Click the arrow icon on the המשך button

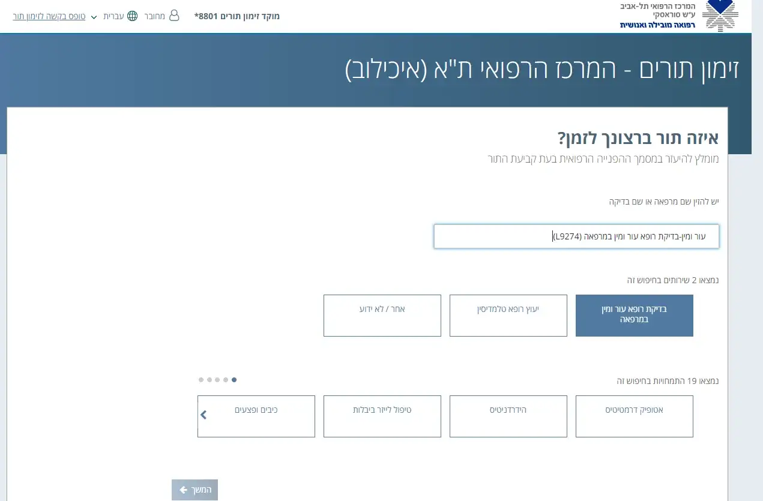[184, 490]
